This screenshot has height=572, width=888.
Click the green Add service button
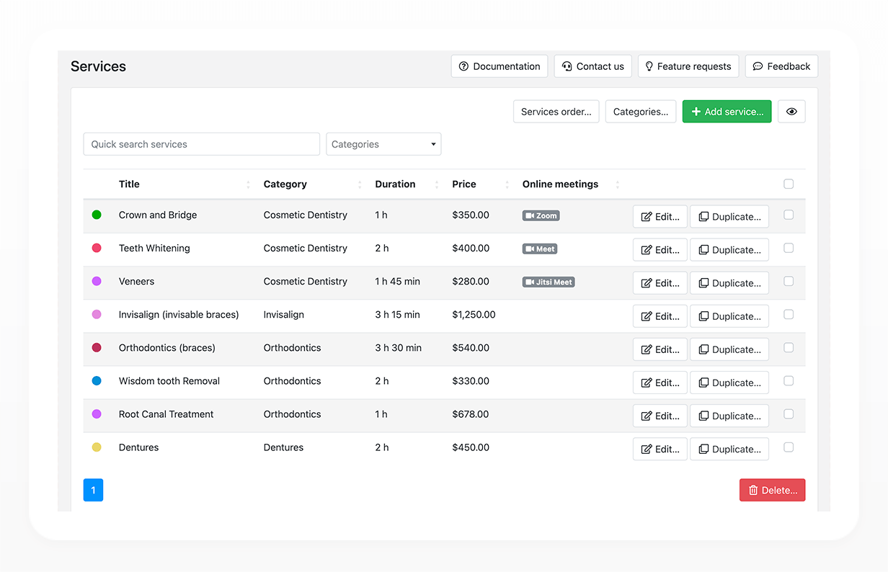coord(727,112)
